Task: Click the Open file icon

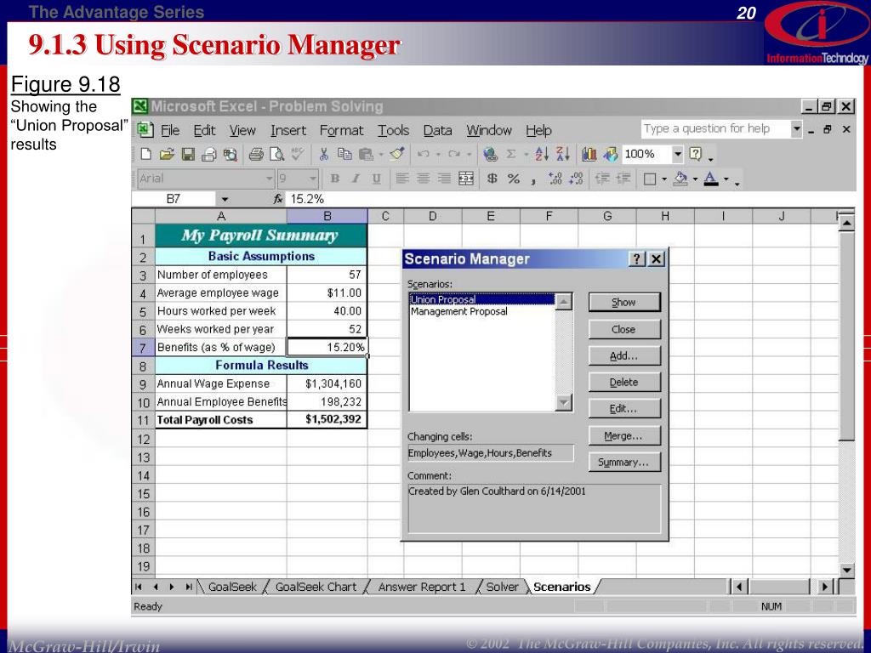Action: [x=167, y=155]
